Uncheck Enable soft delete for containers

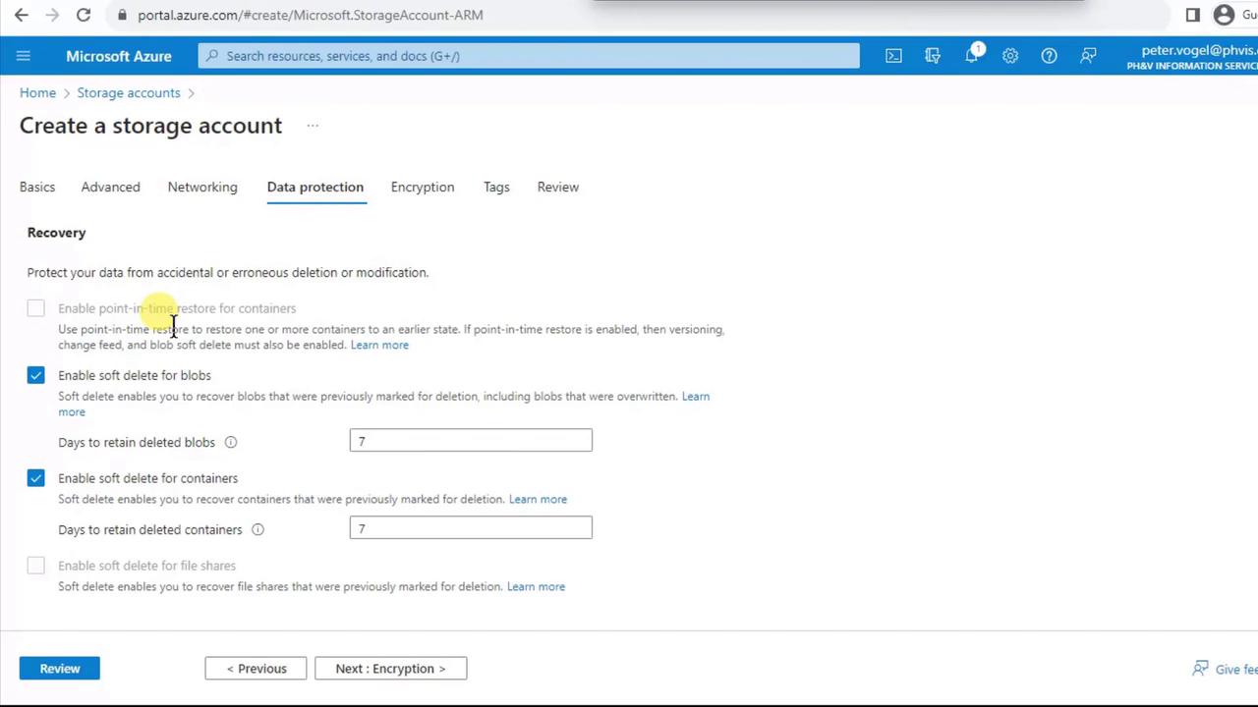(35, 478)
